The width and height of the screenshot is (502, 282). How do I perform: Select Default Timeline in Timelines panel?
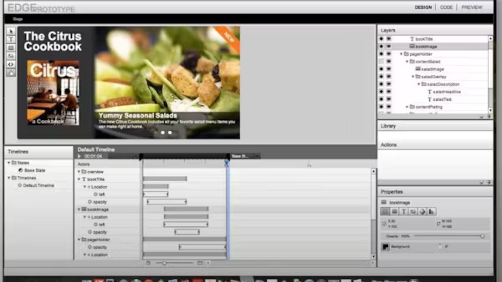pos(38,185)
